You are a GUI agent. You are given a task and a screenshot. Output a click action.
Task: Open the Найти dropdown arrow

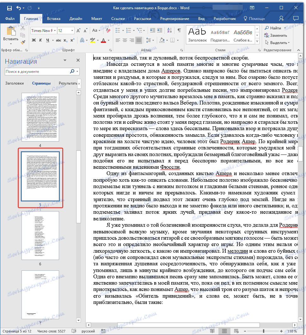[x=285, y=28]
